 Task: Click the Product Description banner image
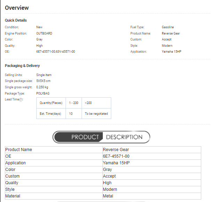[x=101, y=137]
